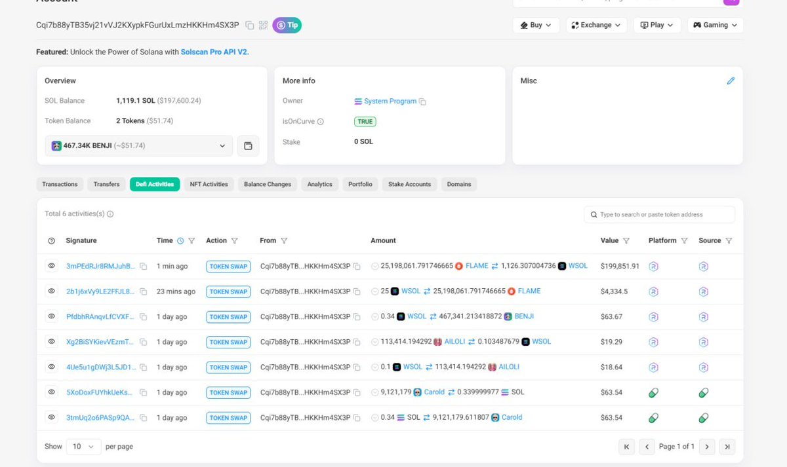The image size is (787, 467).
Task: Go to last page
Action: point(727,447)
